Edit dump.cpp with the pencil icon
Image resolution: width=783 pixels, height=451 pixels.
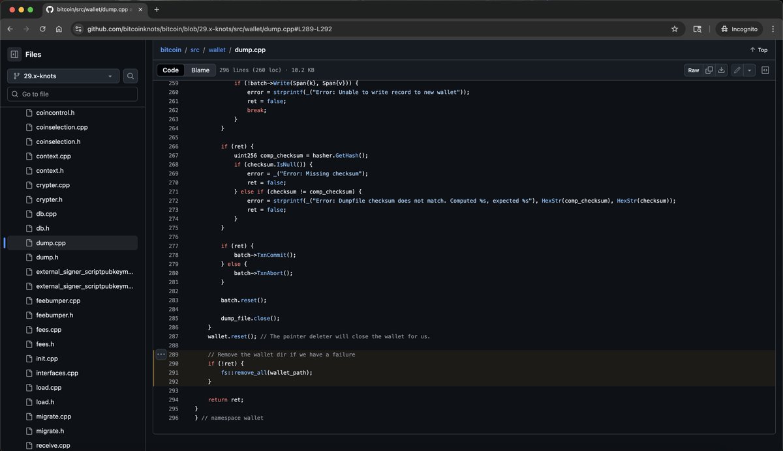coord(737,70)
